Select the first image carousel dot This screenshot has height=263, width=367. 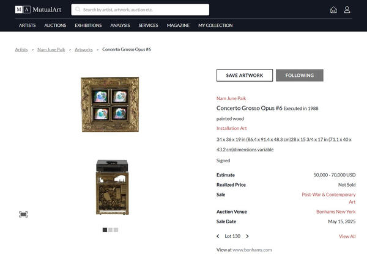[x=105, y=230]
